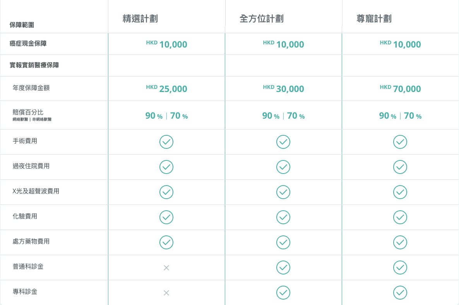Click the 90% | 70% value under 尊寵計劃

point(400,116)
